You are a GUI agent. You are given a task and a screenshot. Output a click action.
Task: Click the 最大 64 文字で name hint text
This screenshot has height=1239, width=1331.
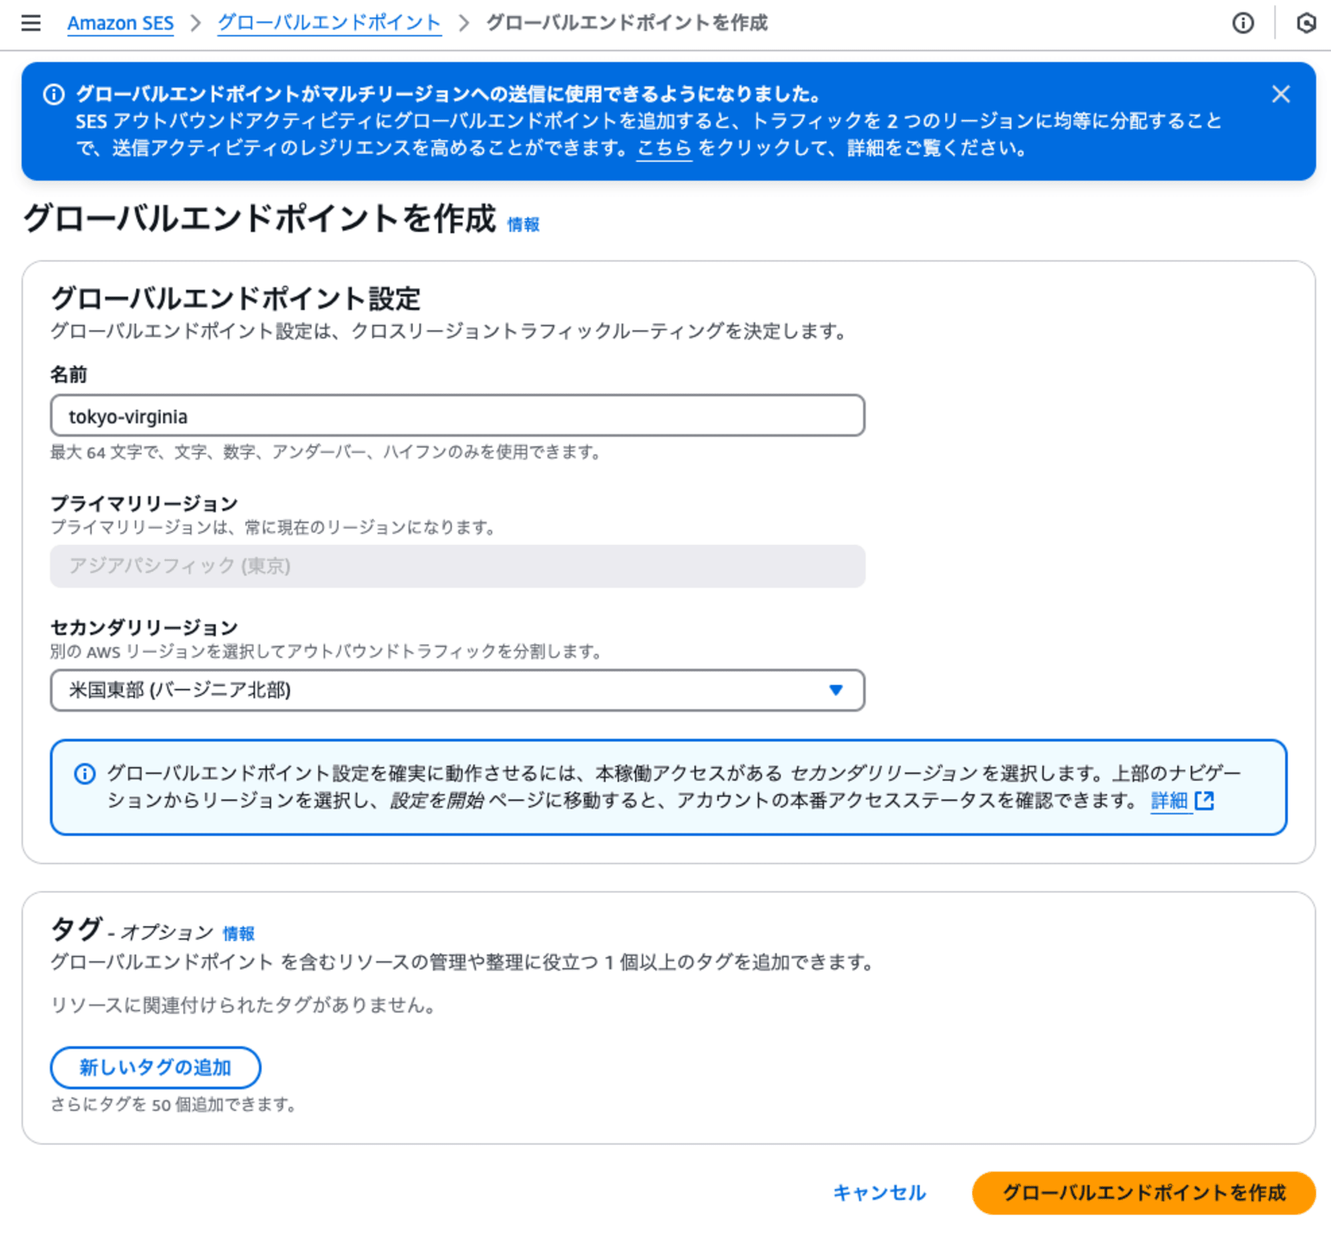coord(325,452)
